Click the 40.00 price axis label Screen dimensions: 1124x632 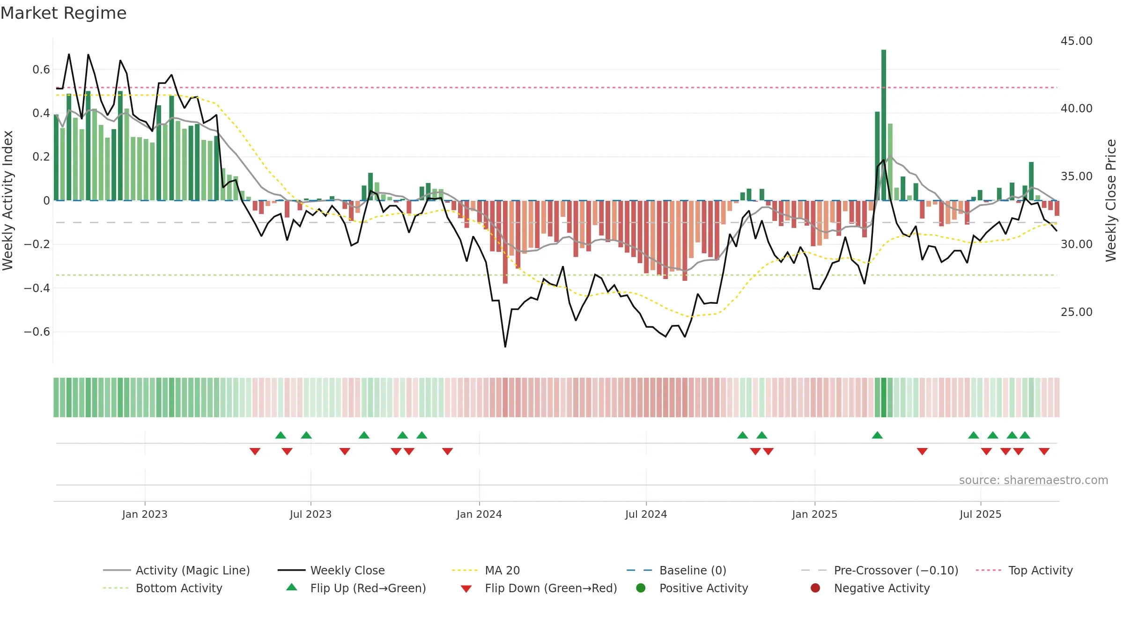(x=1076, y=108)
